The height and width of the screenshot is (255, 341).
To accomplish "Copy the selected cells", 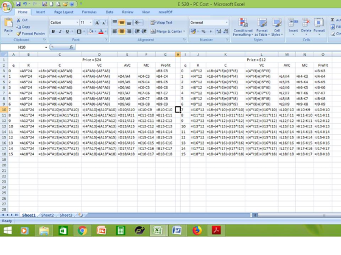I will tap(23, 27).
